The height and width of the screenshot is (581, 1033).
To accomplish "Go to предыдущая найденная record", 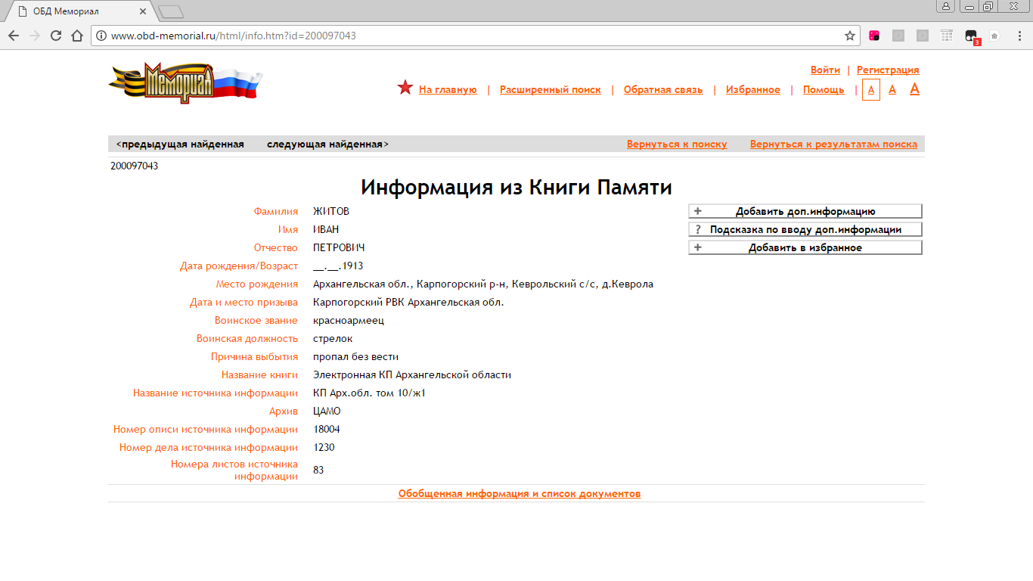I will [x=180, y=144].
